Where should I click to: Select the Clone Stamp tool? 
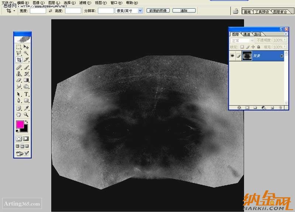pos(19,74)
